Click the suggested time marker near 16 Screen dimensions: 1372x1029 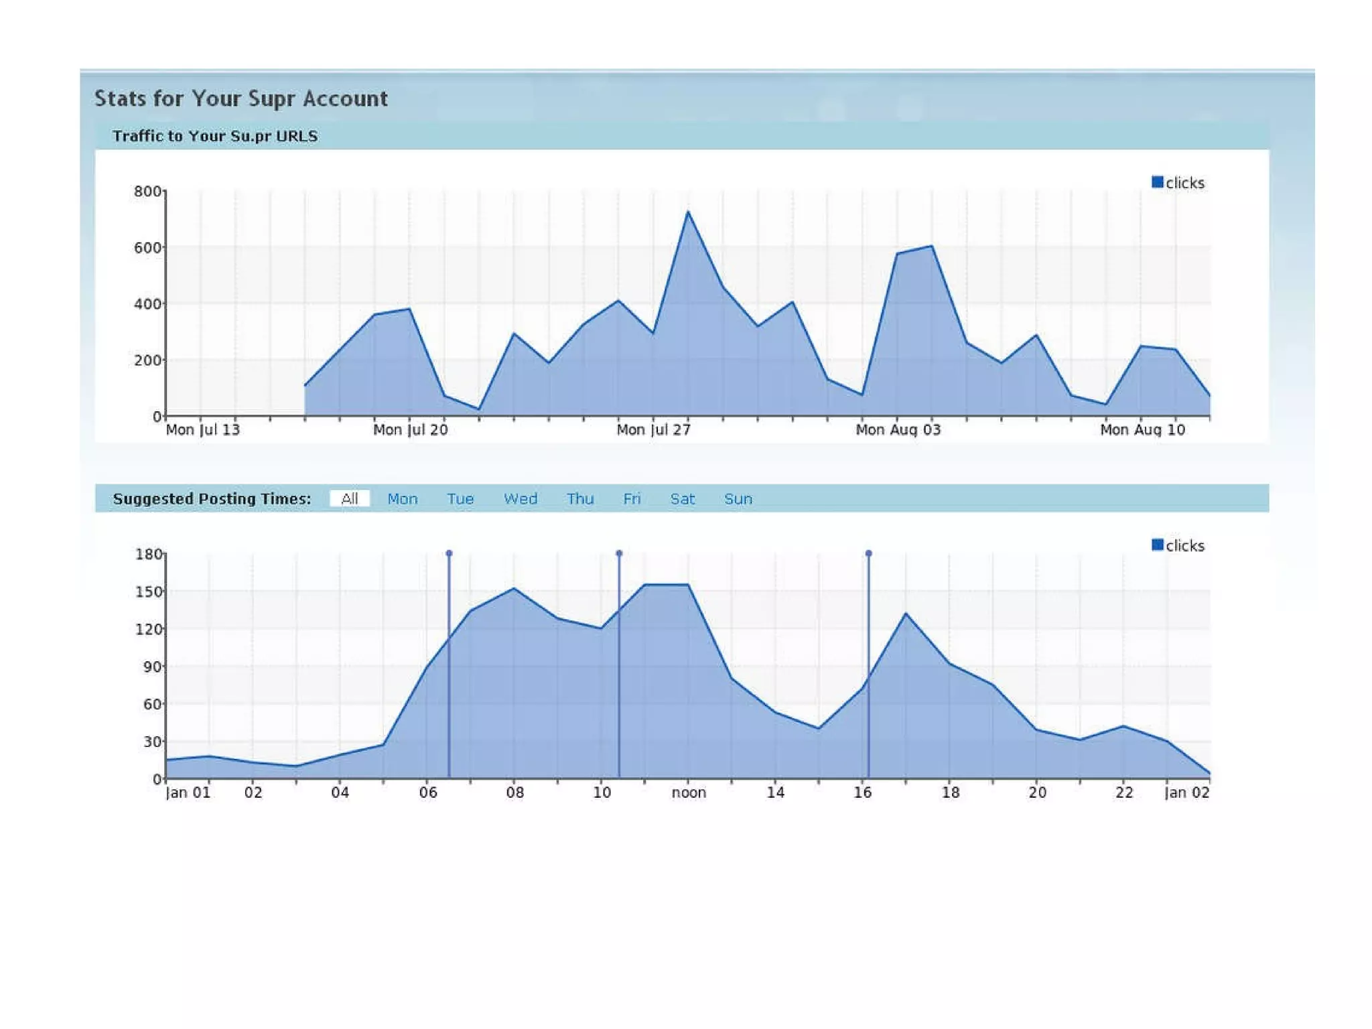pos(868,553)
